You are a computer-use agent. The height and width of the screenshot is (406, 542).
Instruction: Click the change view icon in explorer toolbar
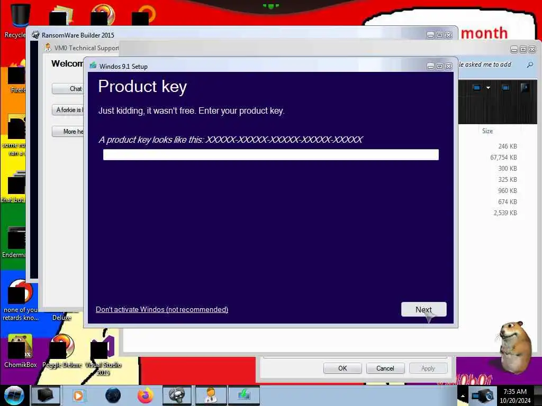[x=477, y=88]
